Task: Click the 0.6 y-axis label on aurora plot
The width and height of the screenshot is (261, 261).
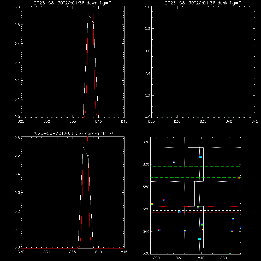Action: click(17, 138)
